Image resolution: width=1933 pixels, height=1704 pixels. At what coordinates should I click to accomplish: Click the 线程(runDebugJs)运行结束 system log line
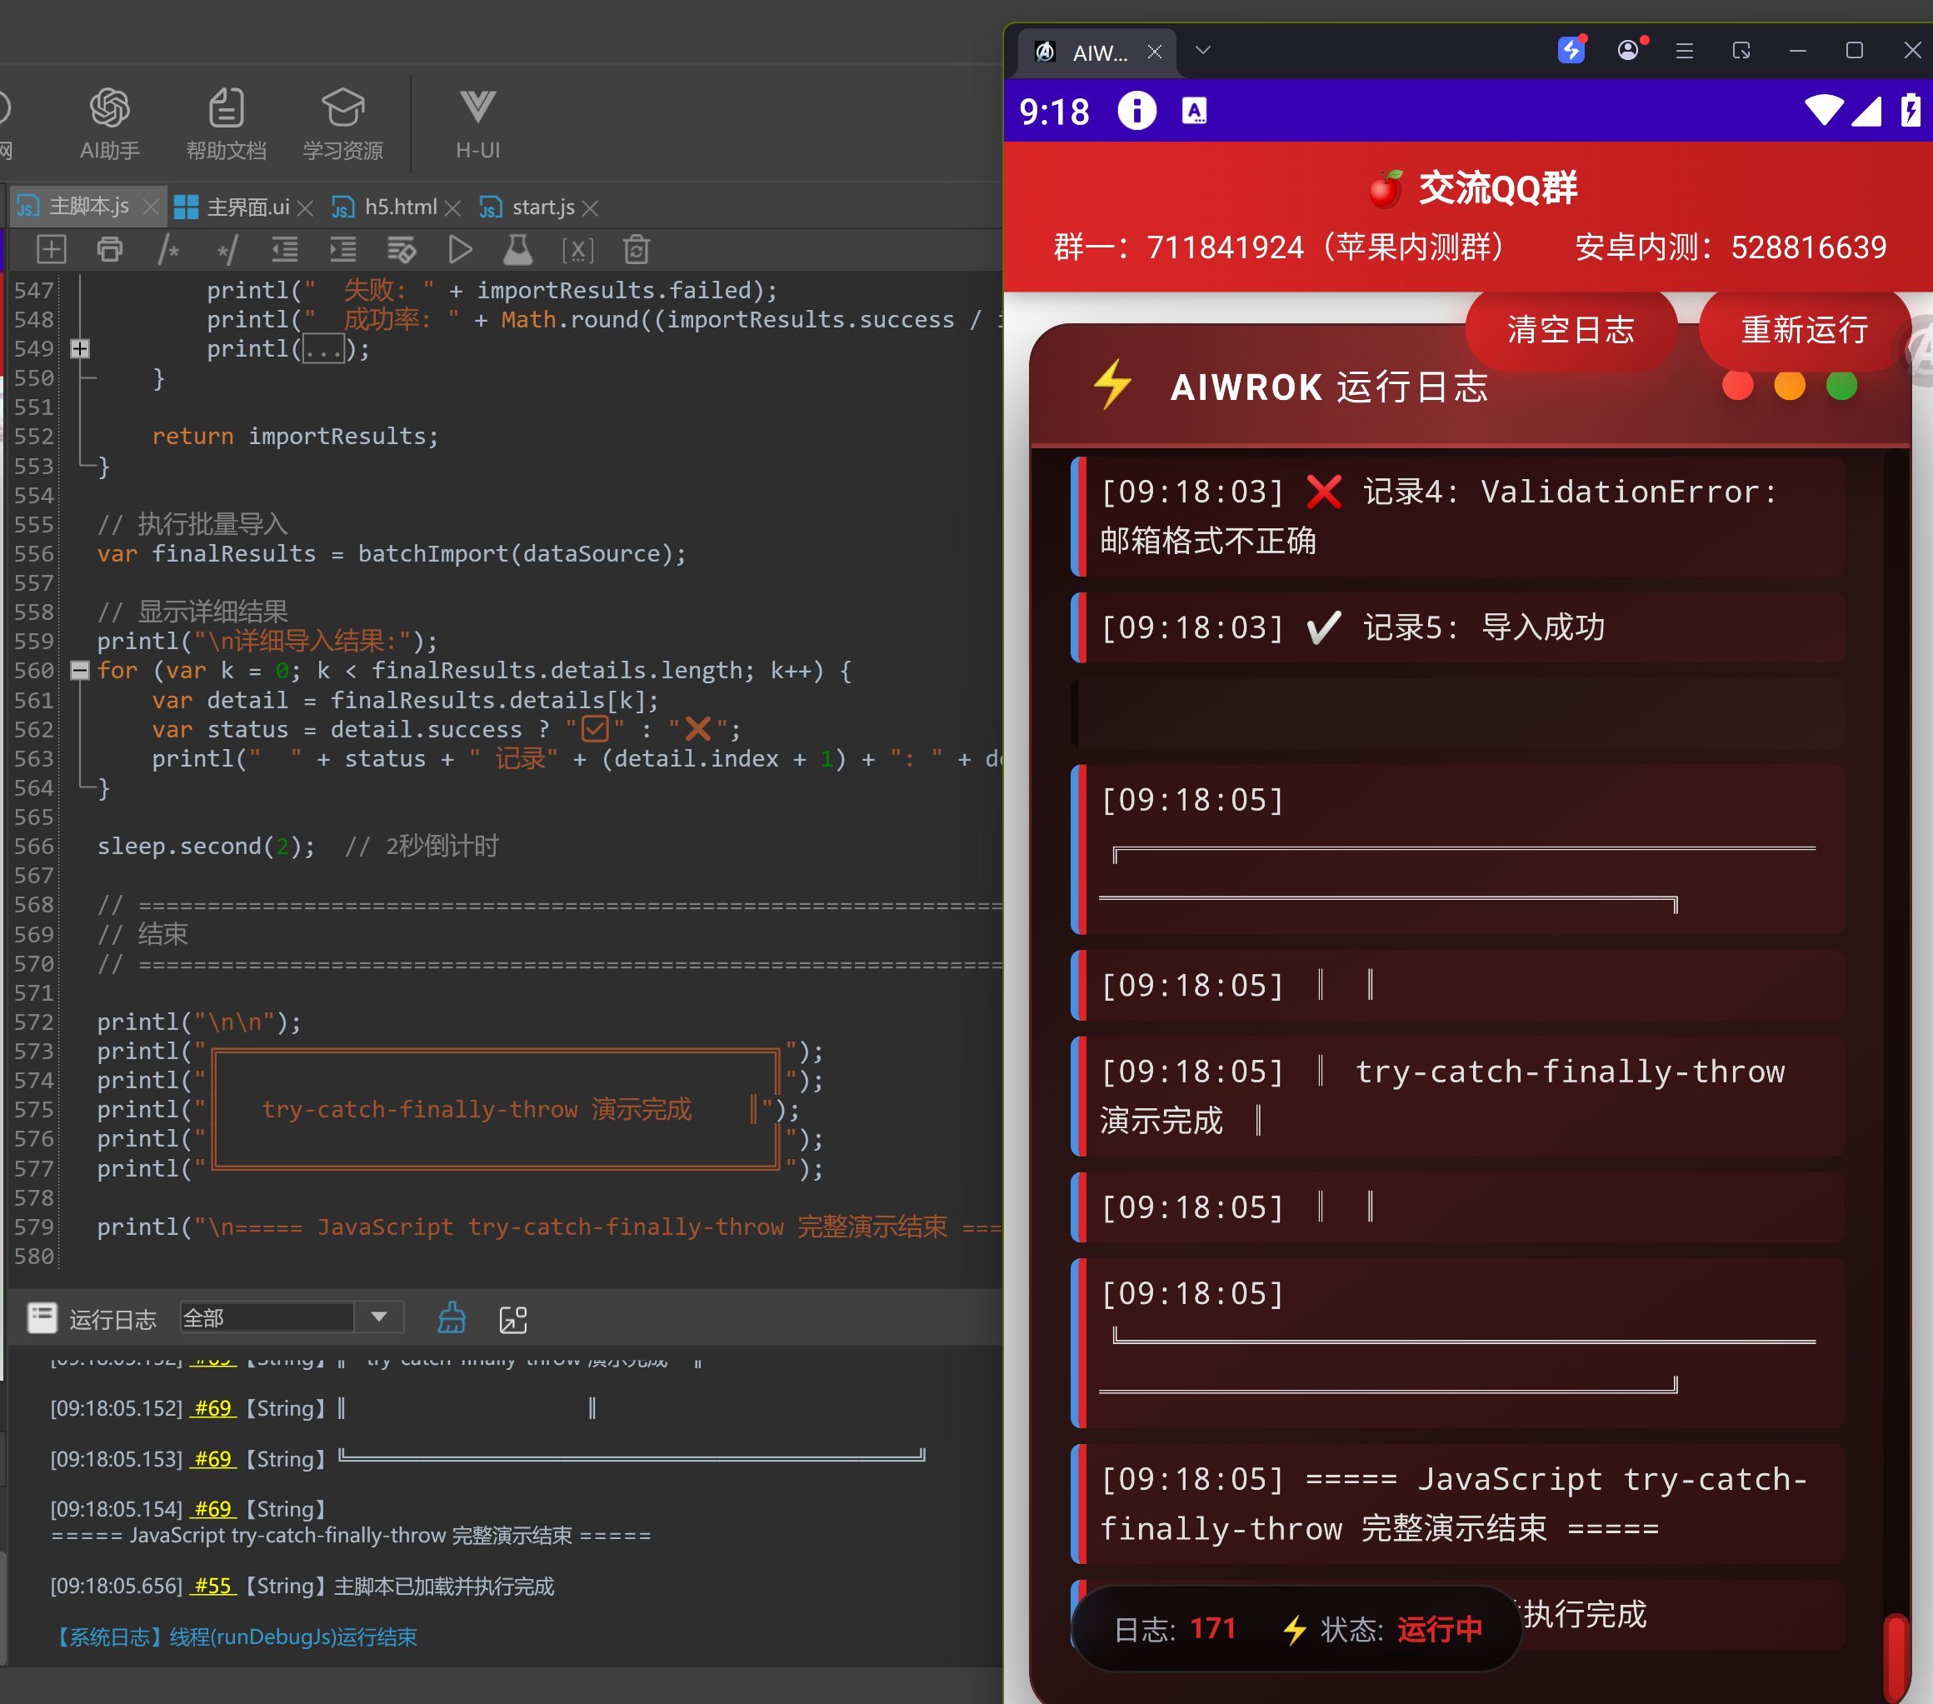(x=234, y=1637)
